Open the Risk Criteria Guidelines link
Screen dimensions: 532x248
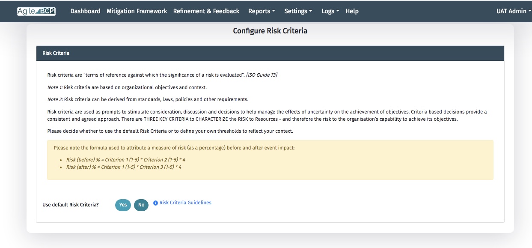click(x=185, y=203)
